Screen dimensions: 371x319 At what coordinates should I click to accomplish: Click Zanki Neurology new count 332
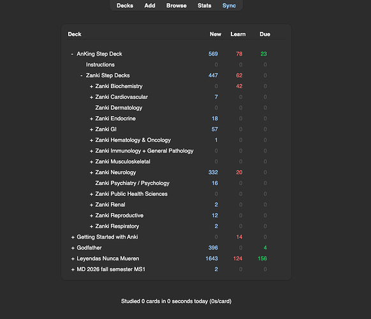213,172
